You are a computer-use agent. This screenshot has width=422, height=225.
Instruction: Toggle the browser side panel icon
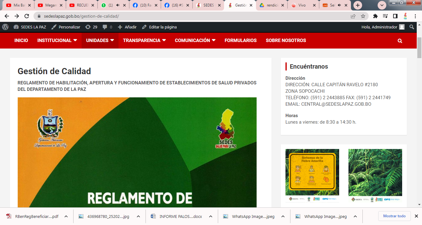click(x=395, y=16)
